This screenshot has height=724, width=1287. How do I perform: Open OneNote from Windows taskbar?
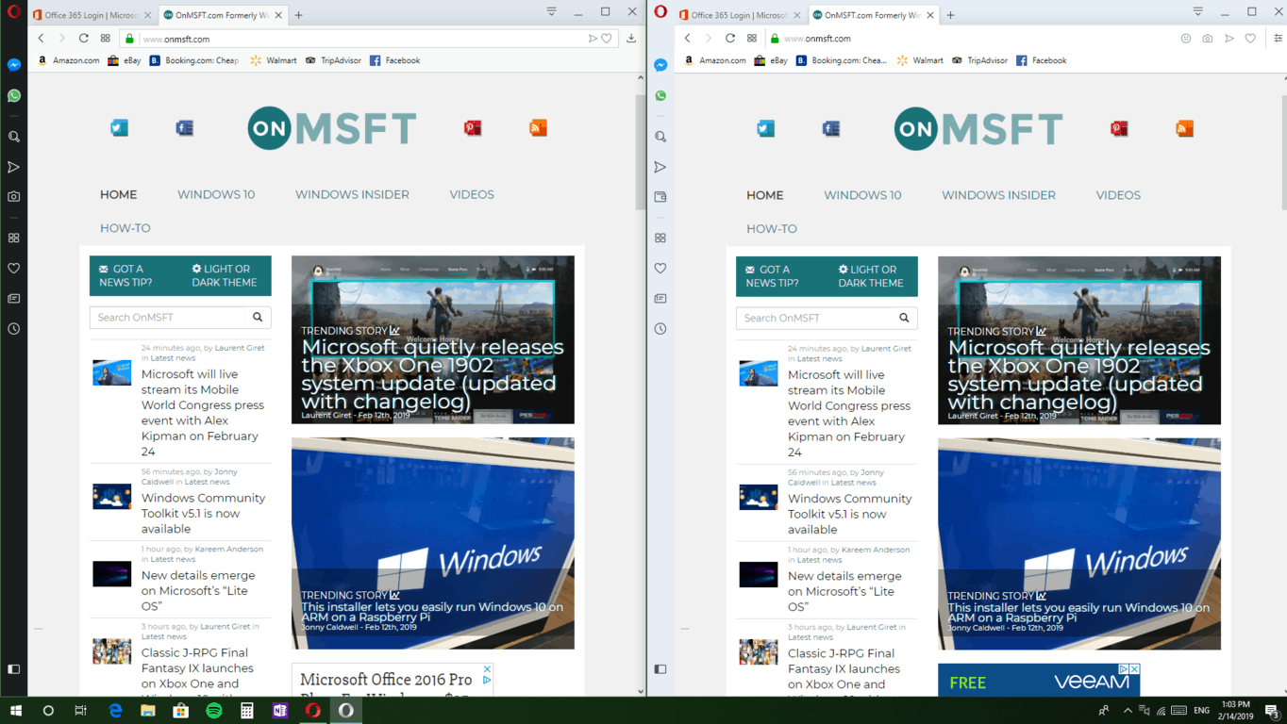[x=280, y=711]
